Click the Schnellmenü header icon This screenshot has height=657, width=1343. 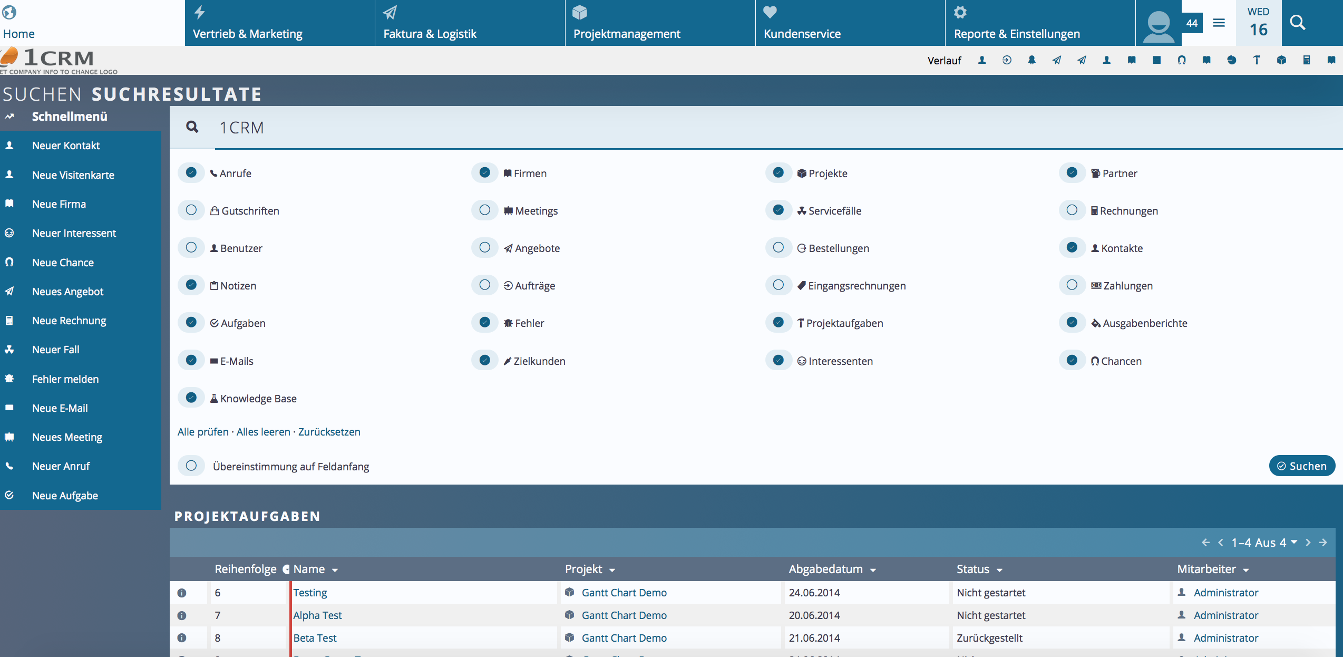[9, 116]
